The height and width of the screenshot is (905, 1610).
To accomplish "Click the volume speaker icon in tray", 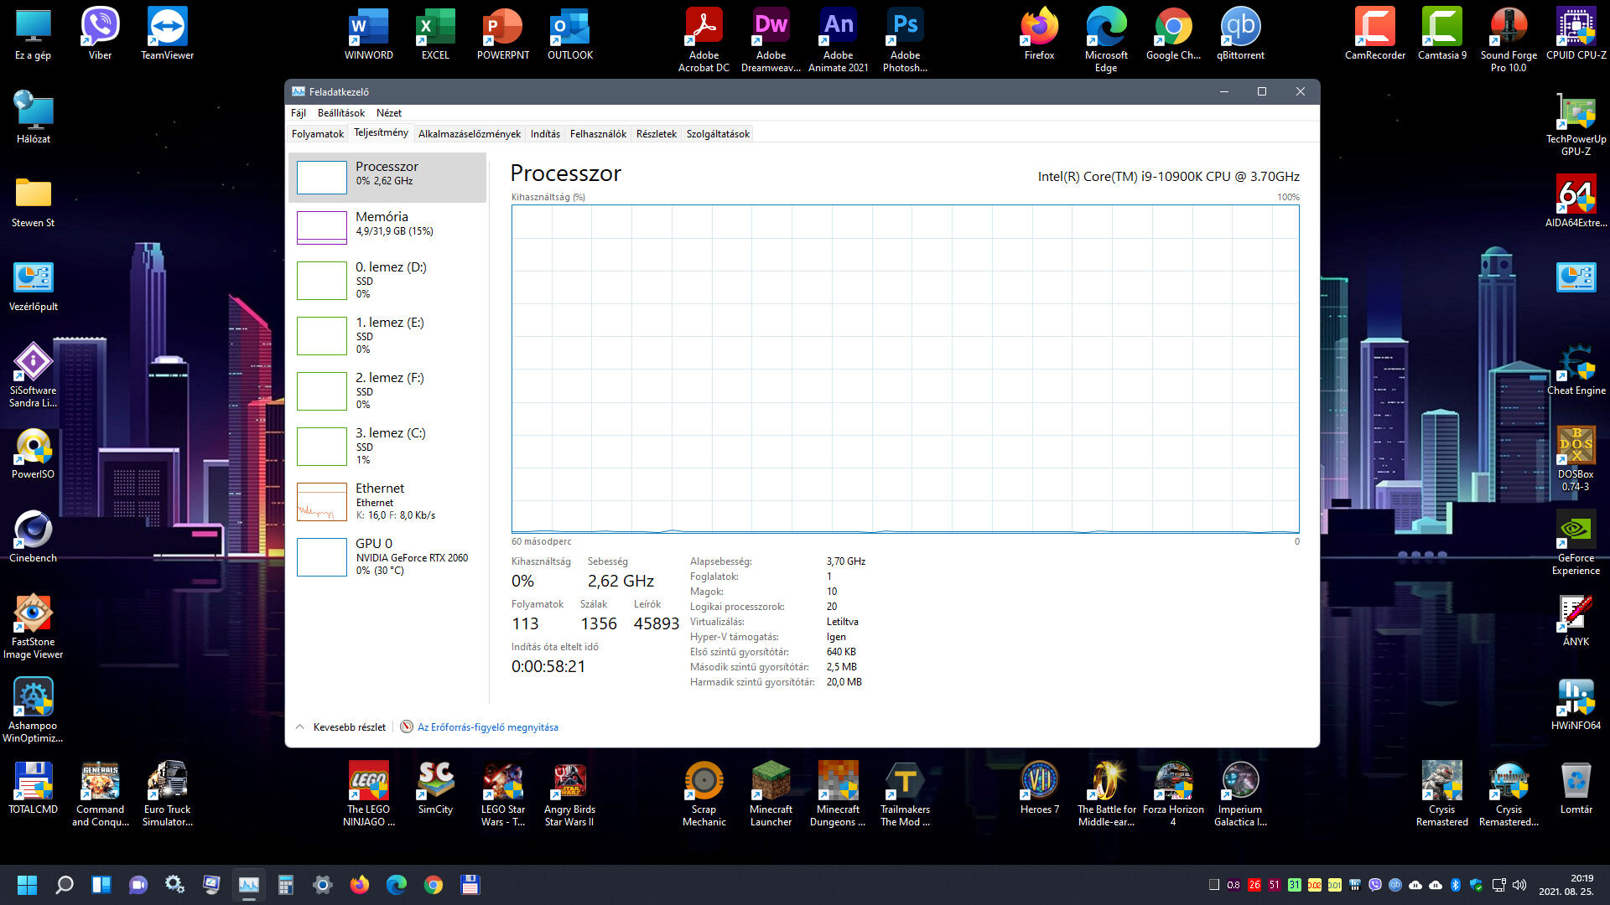I will click(1519, 885).
